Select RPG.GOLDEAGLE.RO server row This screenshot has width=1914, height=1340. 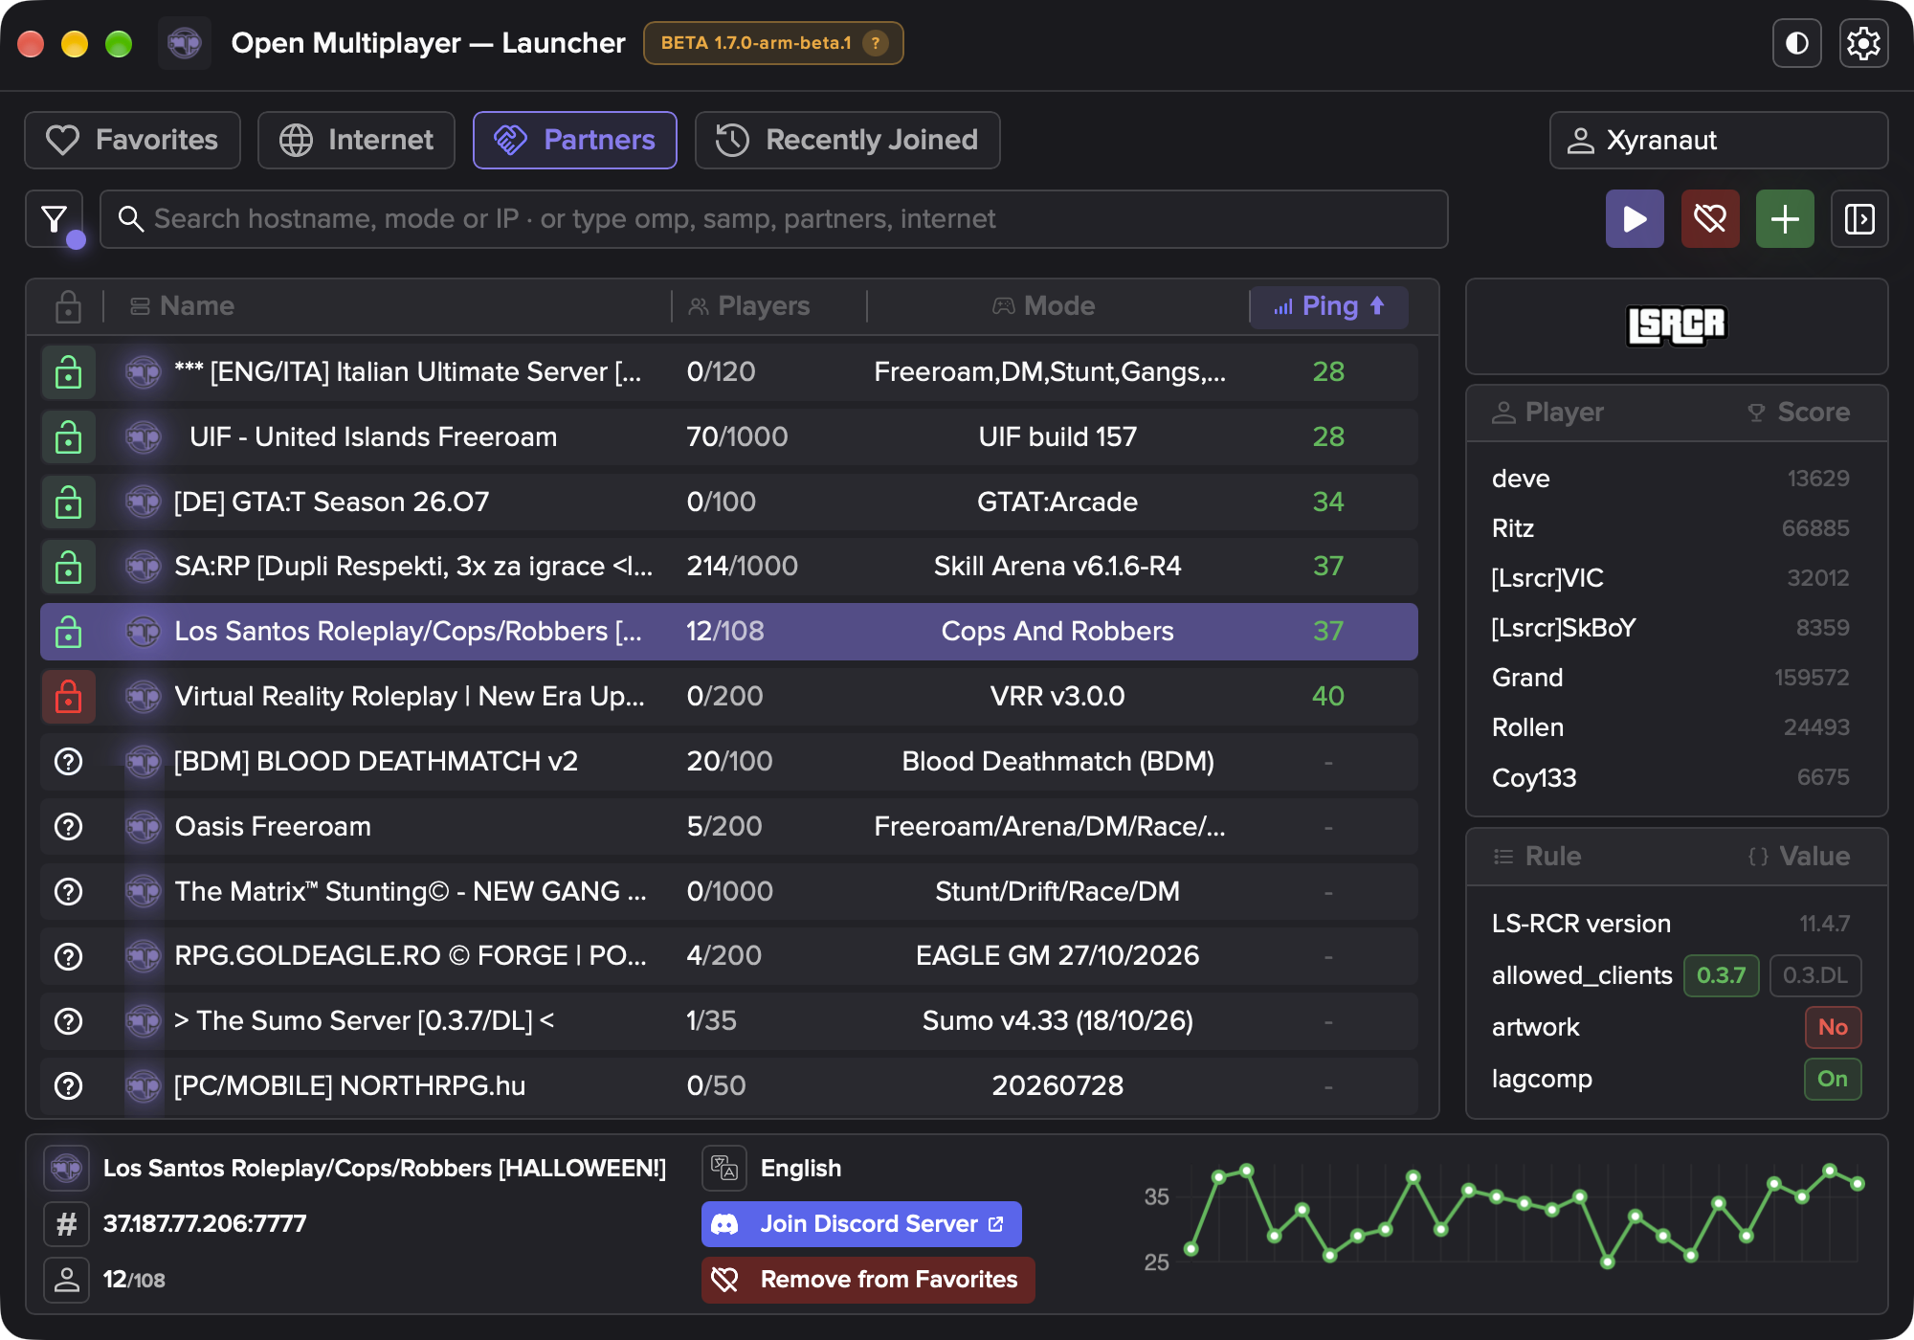pyautogui.click(x=729, y=955)
